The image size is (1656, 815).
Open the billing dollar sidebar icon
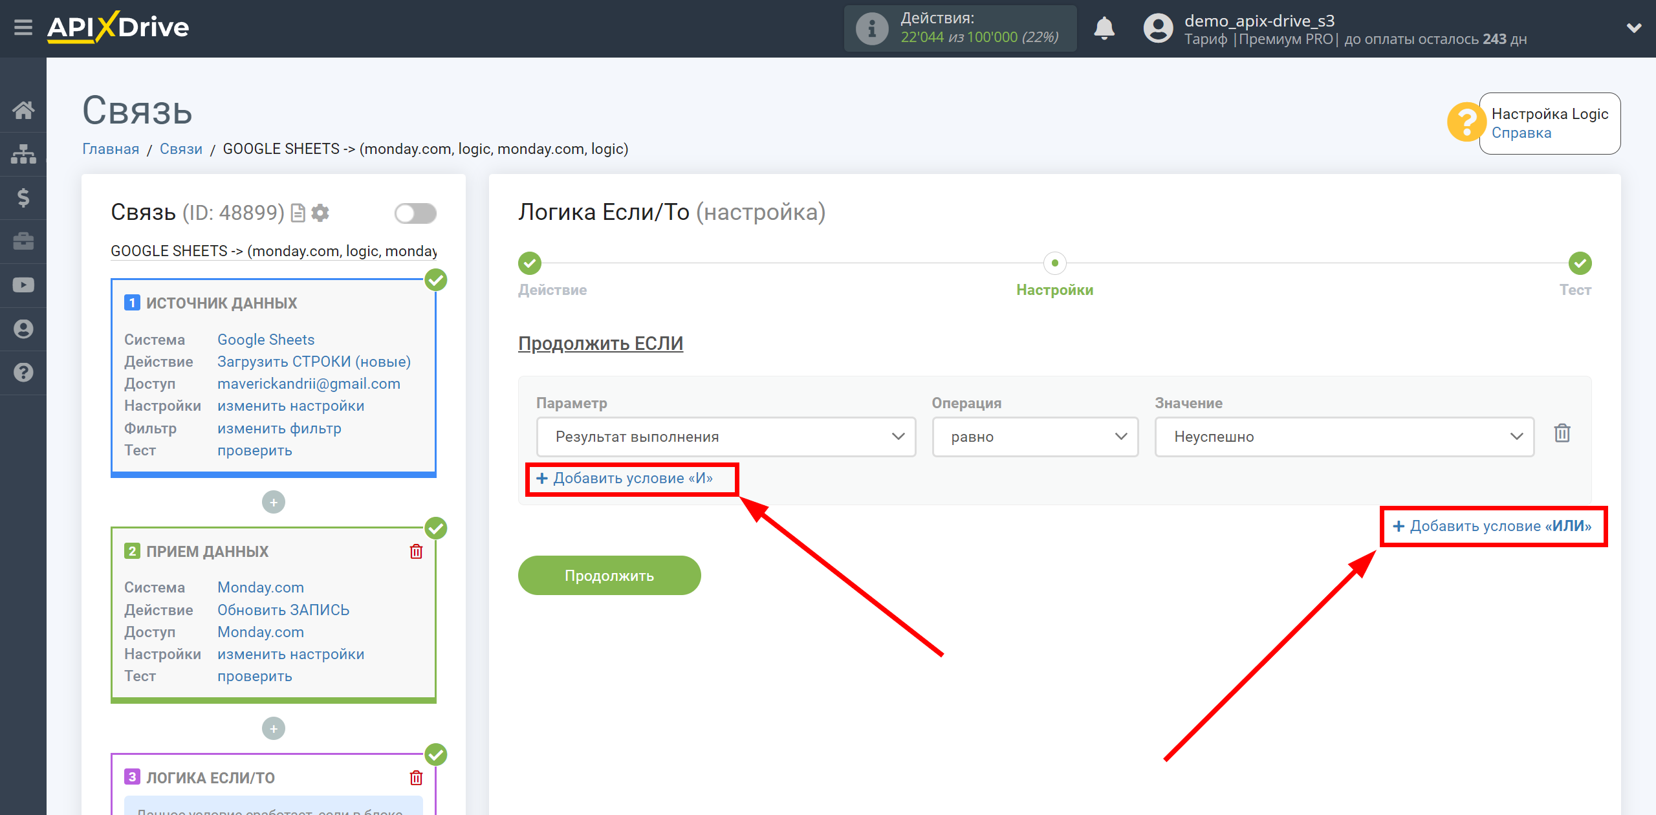coord(23,197)
